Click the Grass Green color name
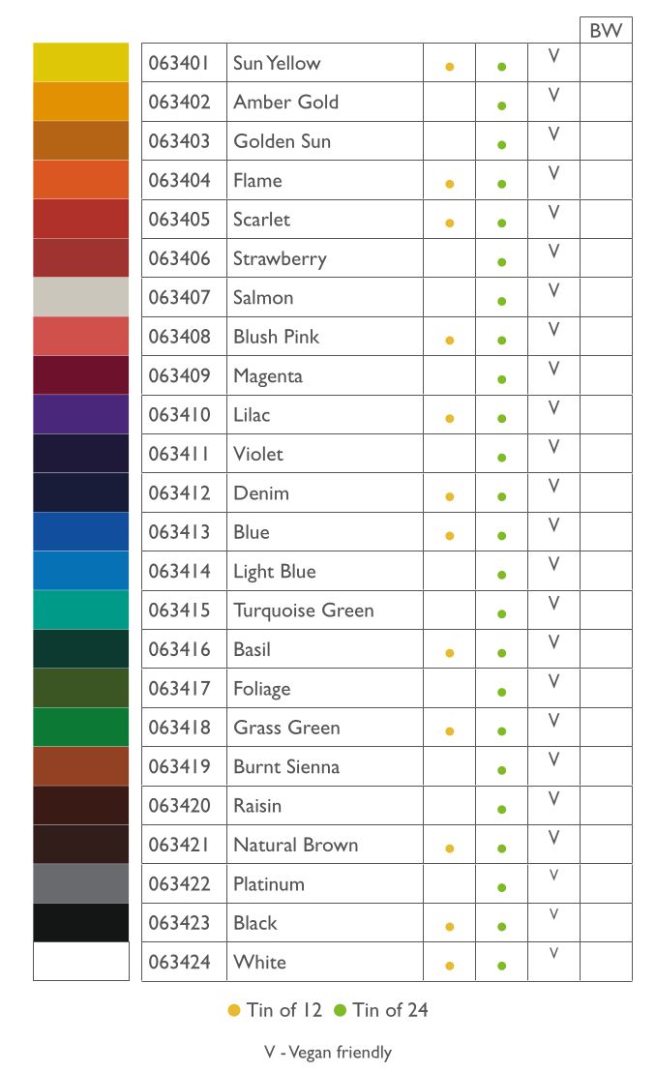Viewport: 656px width, 1072px height. pos(286,728)
